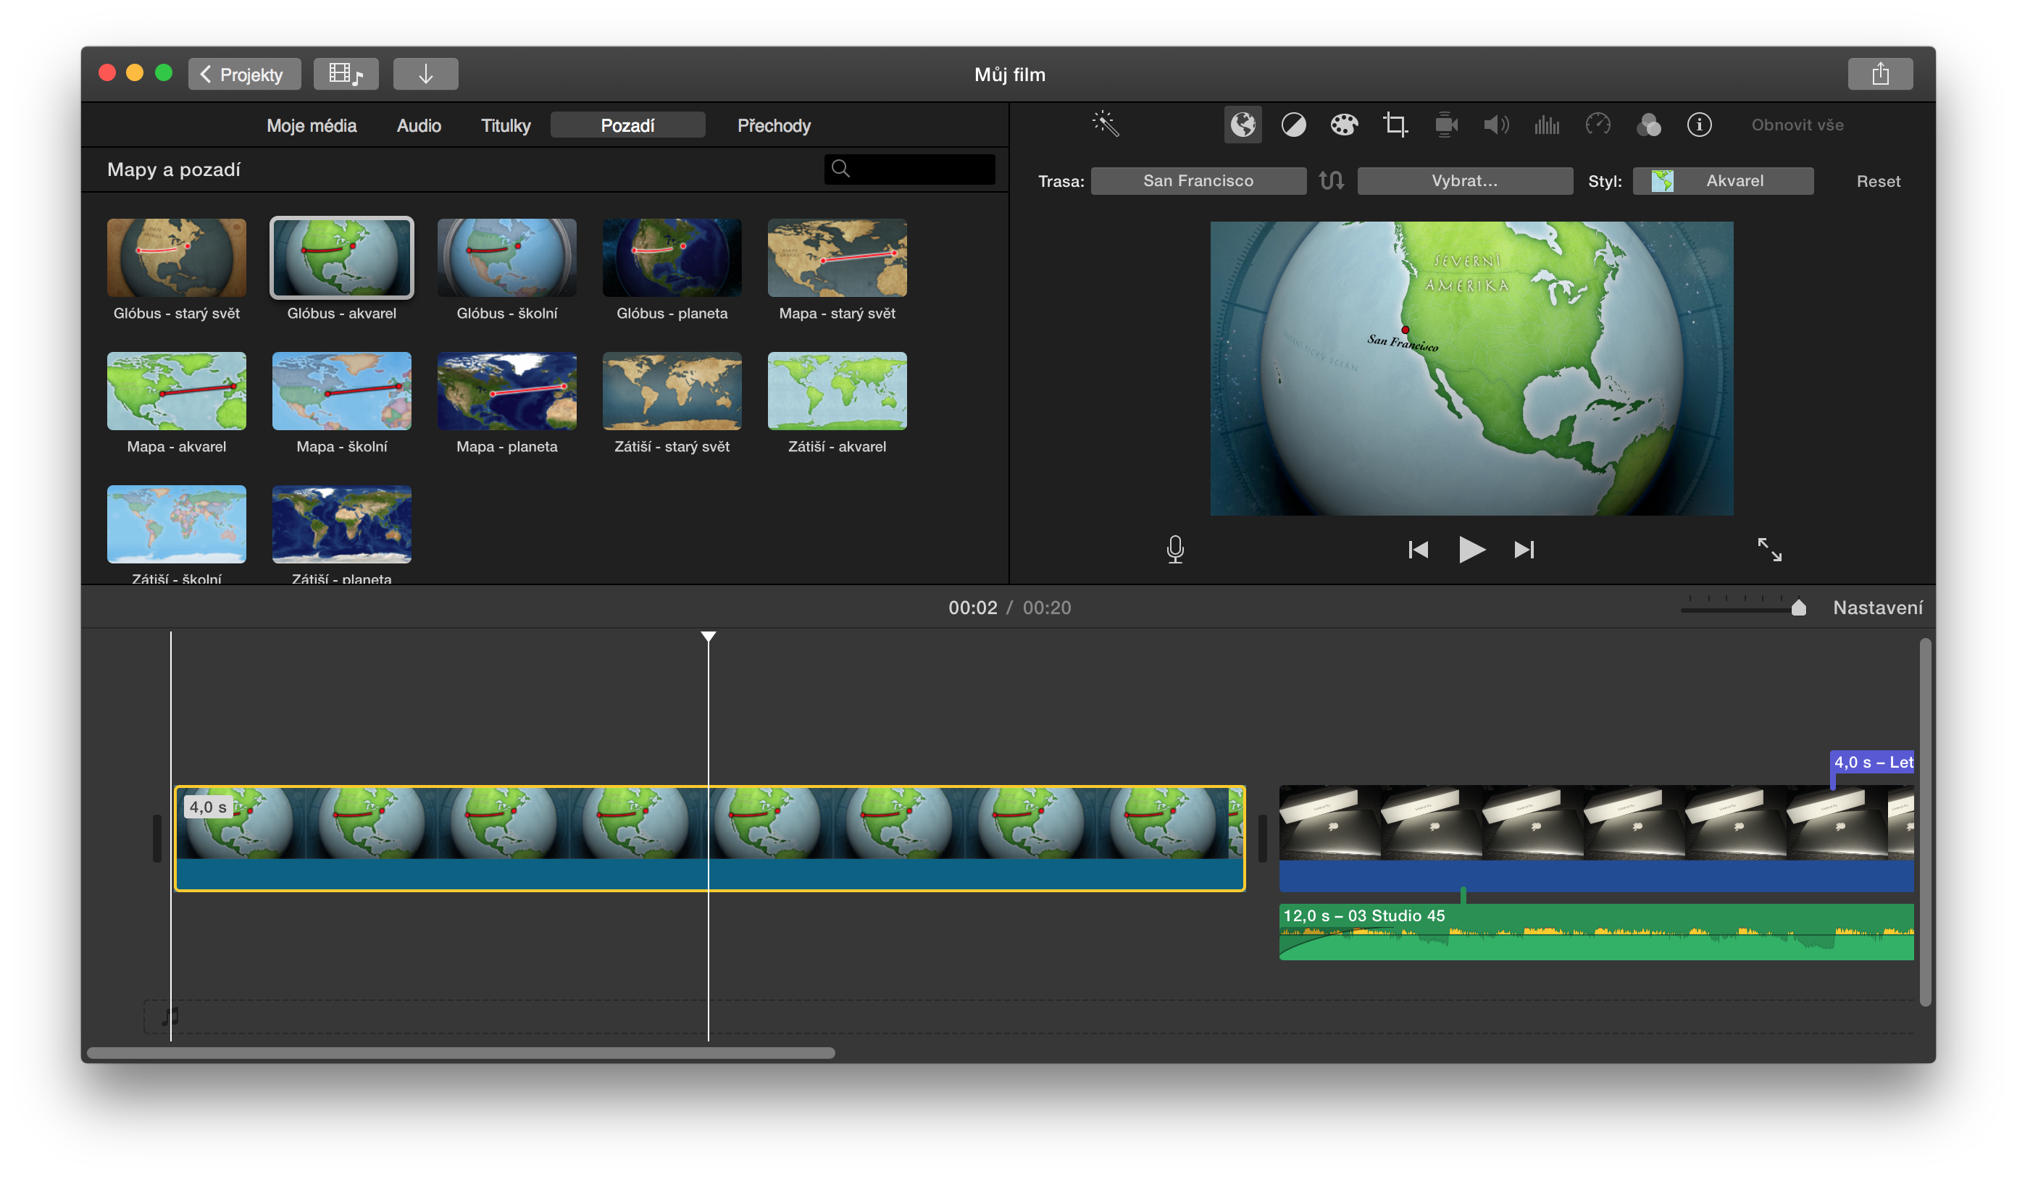The image size is (2017, 1179).
Task: Click the voiceover microphone icon
Action: [1175, 550]
